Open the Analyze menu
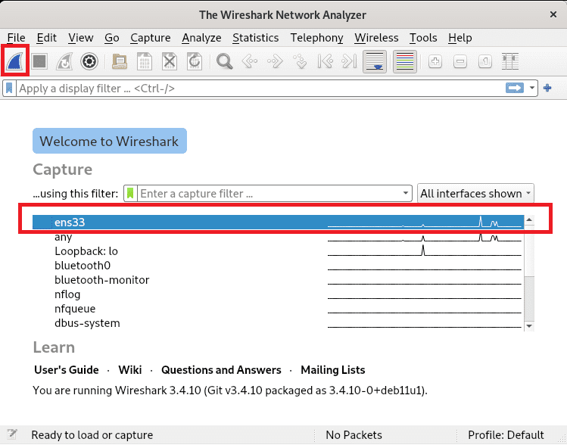567x445 pixels. [x=201, y=38]
